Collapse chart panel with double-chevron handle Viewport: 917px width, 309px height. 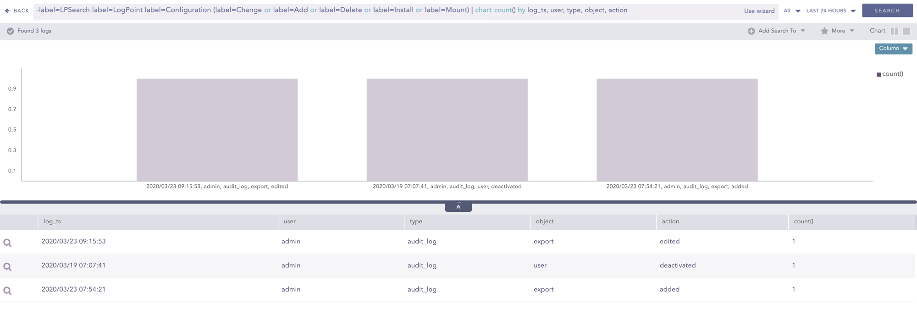pos(458,207)
